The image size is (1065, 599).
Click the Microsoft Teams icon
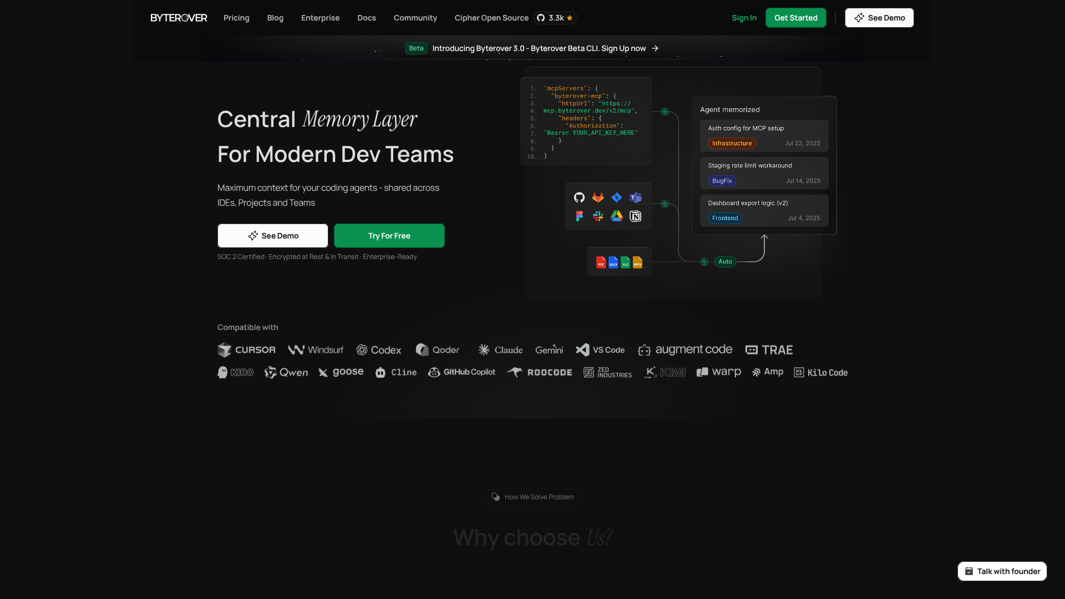click(x=636, y=197)
